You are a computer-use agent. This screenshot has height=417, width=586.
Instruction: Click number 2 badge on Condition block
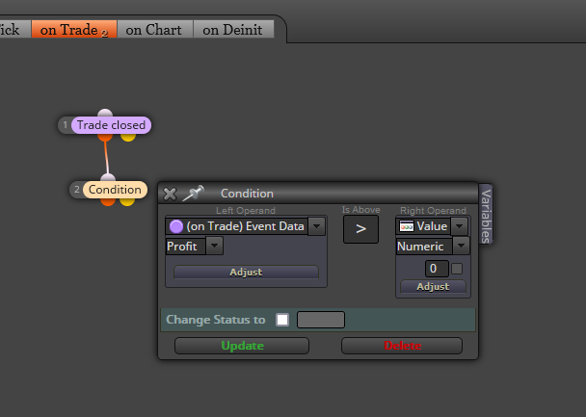[76, 190]
